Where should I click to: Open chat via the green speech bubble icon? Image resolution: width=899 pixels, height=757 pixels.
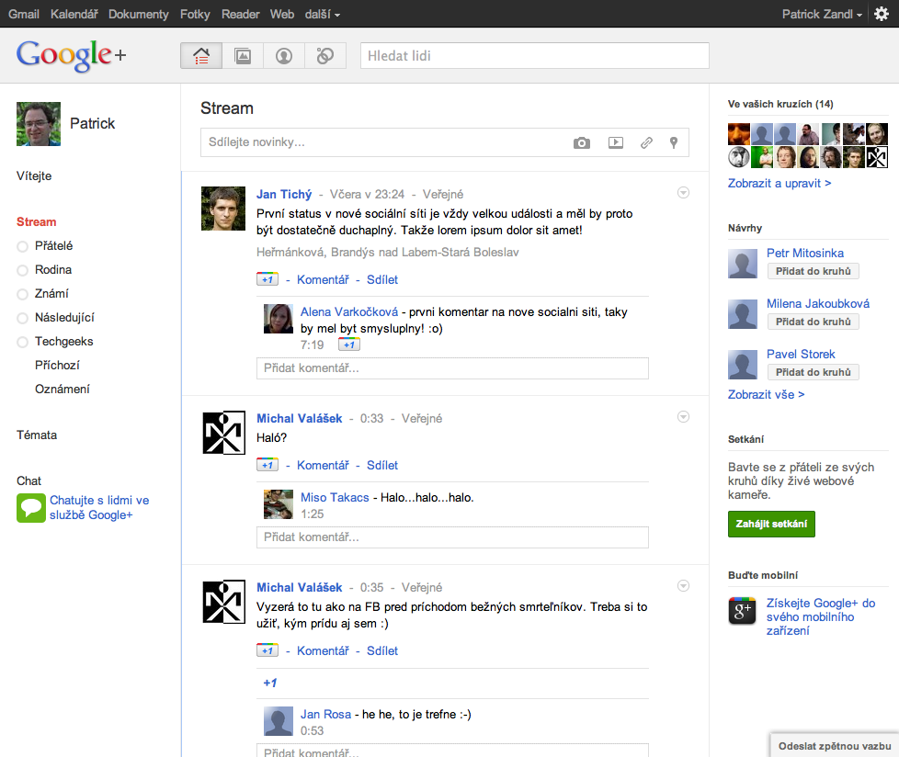(x=30, y=507)
